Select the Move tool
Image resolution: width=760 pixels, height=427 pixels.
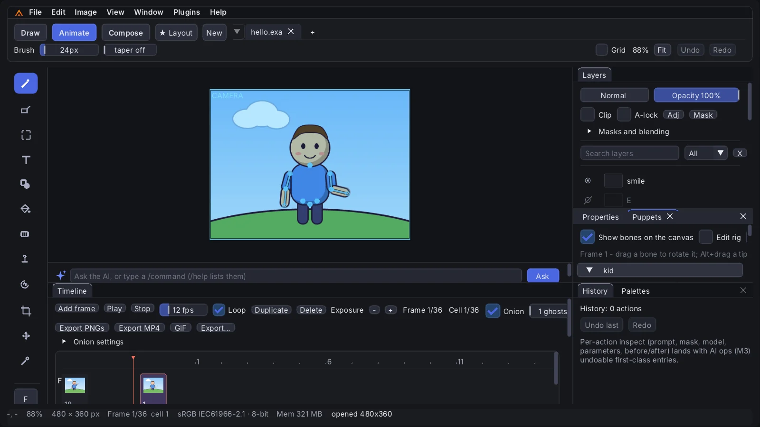(26, 336)
